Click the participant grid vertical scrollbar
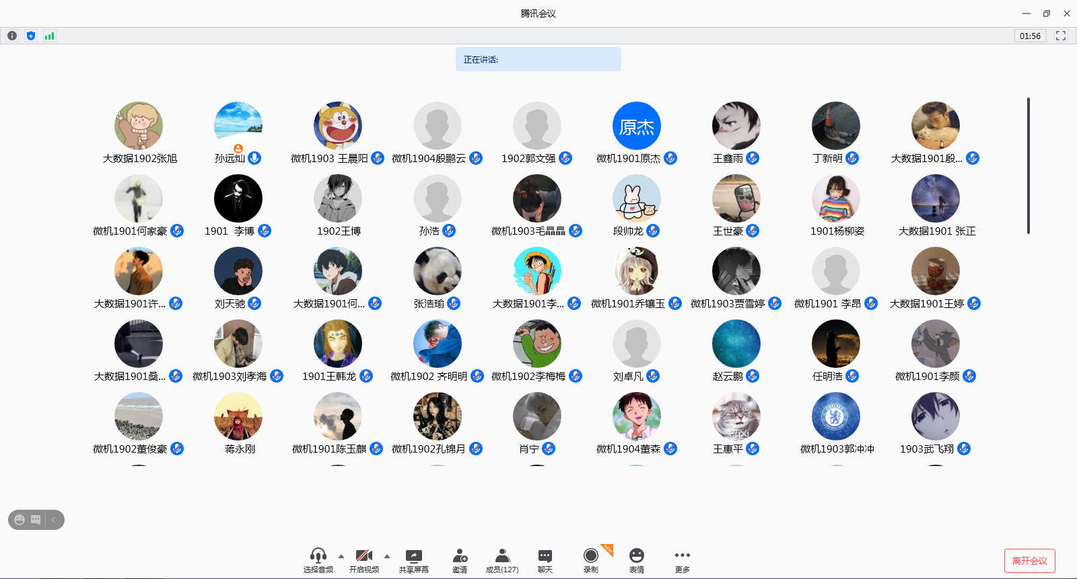 click(x=1028, y=165)
